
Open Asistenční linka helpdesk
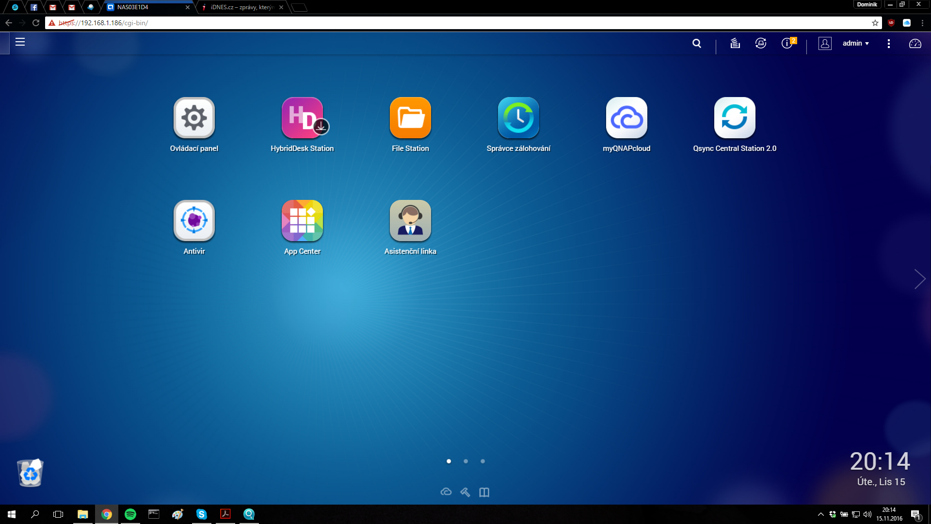pyautogui.click(x=410, y=221)
